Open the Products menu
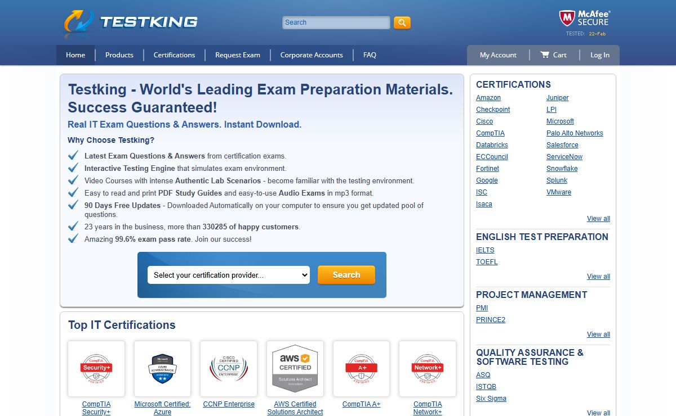Screen dimensions: 676x416 [119, 55]
